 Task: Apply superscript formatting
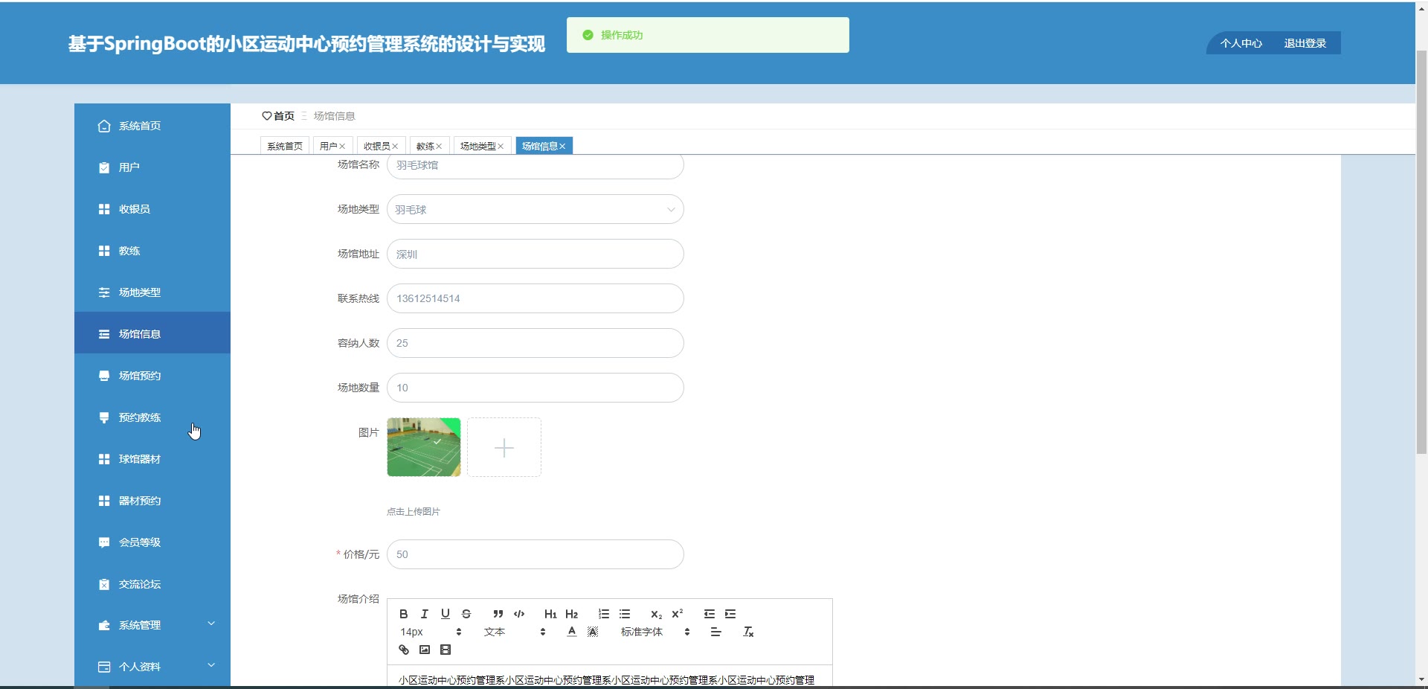coord(677,614)
